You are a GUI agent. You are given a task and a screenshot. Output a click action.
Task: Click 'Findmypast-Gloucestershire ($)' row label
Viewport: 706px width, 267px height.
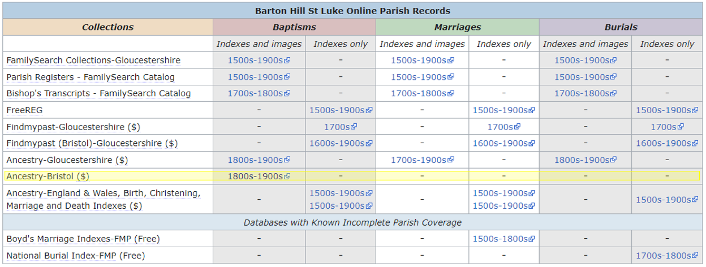74,127
